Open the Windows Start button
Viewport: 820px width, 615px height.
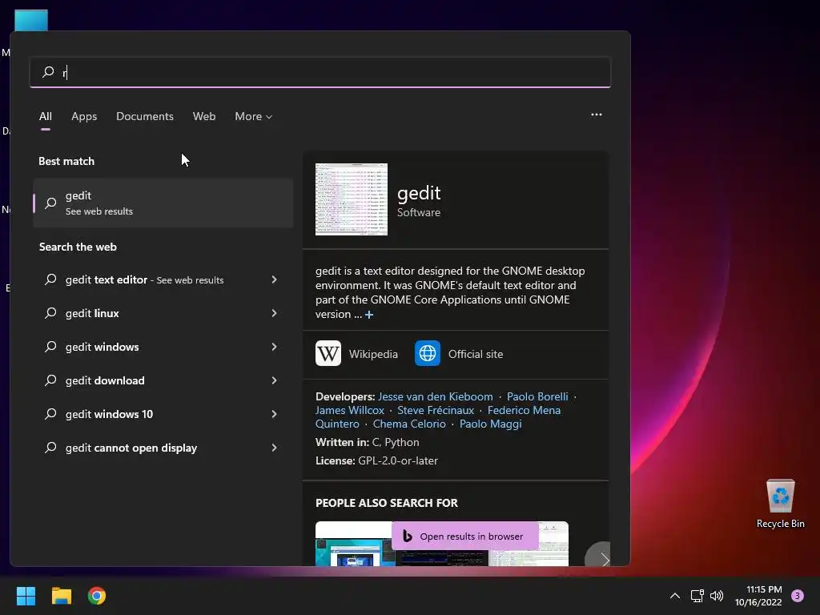26,596
